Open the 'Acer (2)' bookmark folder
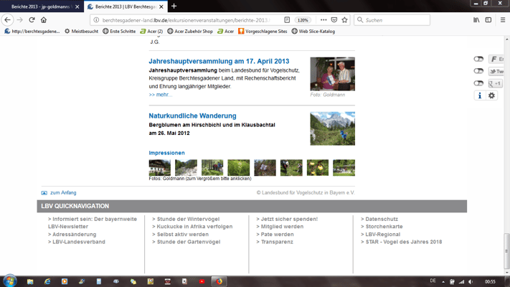Viewport: 510px width, 287px height. pos(151,32)
